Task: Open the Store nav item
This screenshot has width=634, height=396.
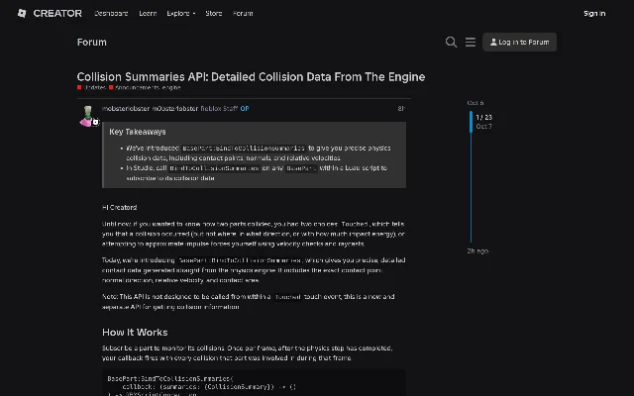Action: [x=214, y=13]
